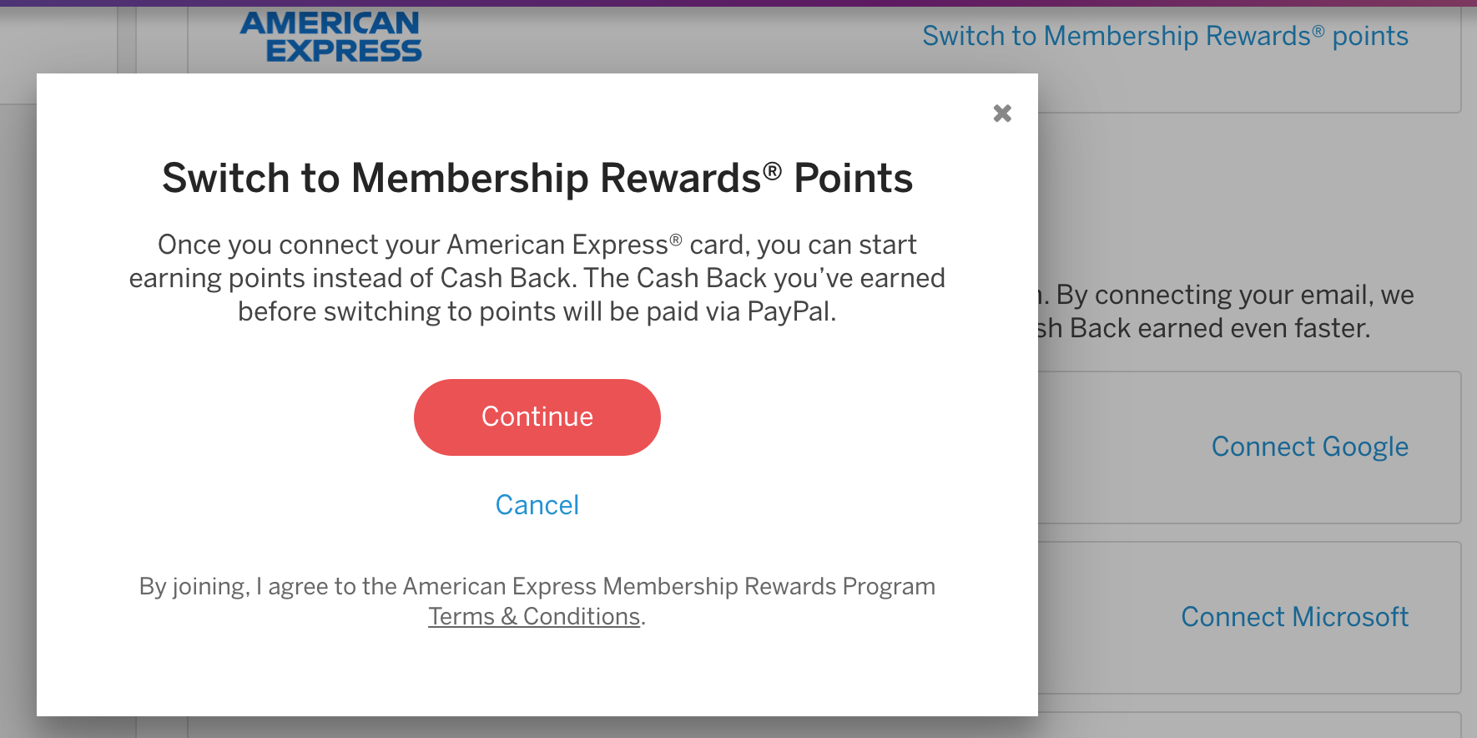The image size is (1477, 738).
Task: Click the Connect Google link
Action: pos(1310,447)
